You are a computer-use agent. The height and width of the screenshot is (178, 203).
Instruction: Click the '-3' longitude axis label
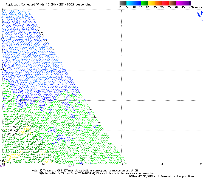161,164
